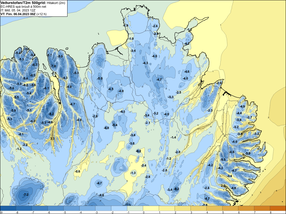Screen dimensions: 286x214
Task: Click the -4.4 temperature value
Action: [x=239, y=113]
